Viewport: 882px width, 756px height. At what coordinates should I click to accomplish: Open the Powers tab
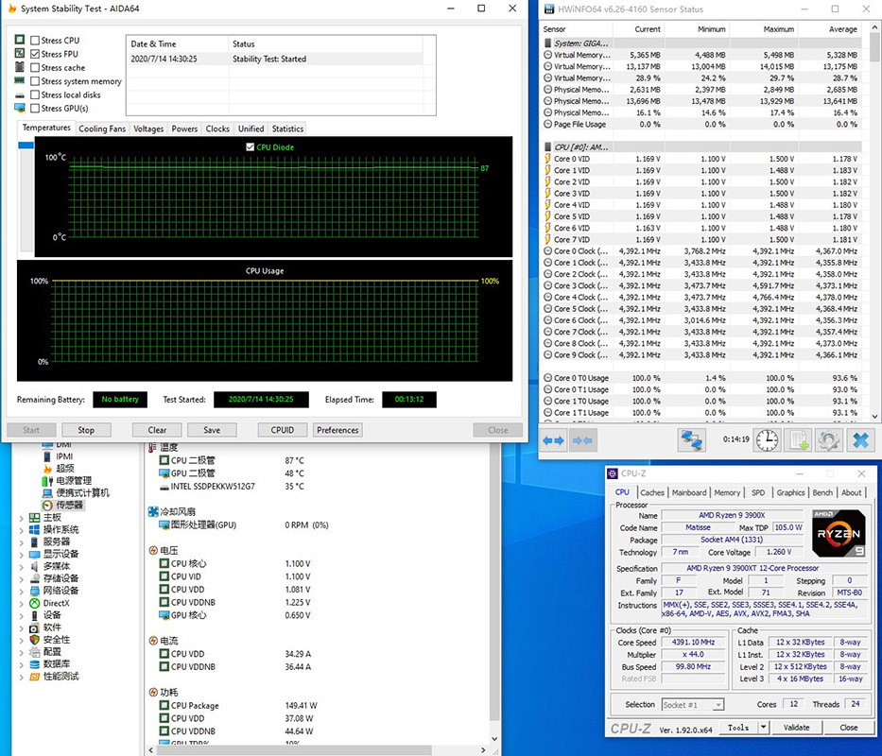click(x=184, y=129)
